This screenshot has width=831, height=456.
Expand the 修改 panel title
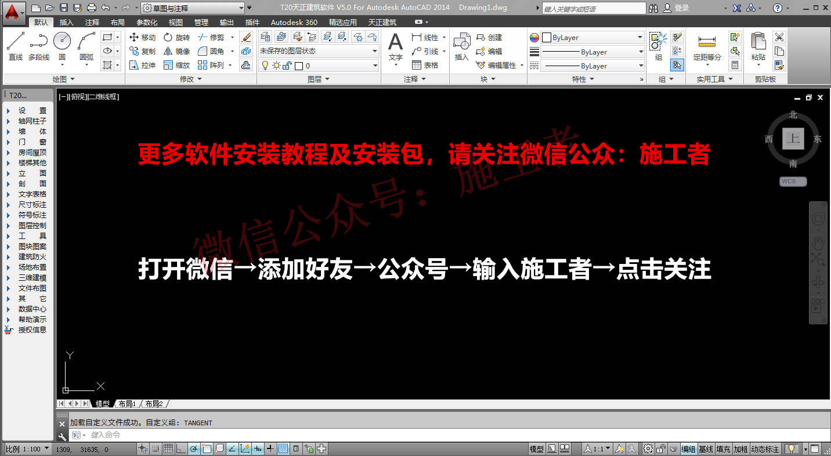click(x=190, y=79)
